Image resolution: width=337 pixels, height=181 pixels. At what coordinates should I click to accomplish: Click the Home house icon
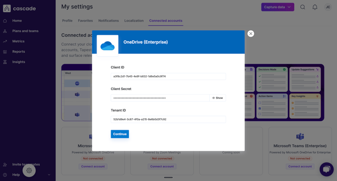tap(5, 21)
